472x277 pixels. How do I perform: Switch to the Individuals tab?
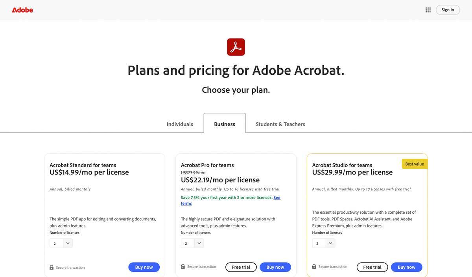point(180,124)
